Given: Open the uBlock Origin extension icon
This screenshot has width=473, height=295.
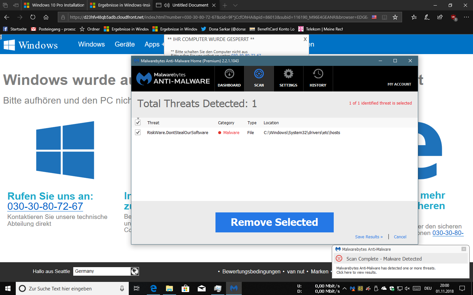Looking at the screenshot, I should point(454,17).
